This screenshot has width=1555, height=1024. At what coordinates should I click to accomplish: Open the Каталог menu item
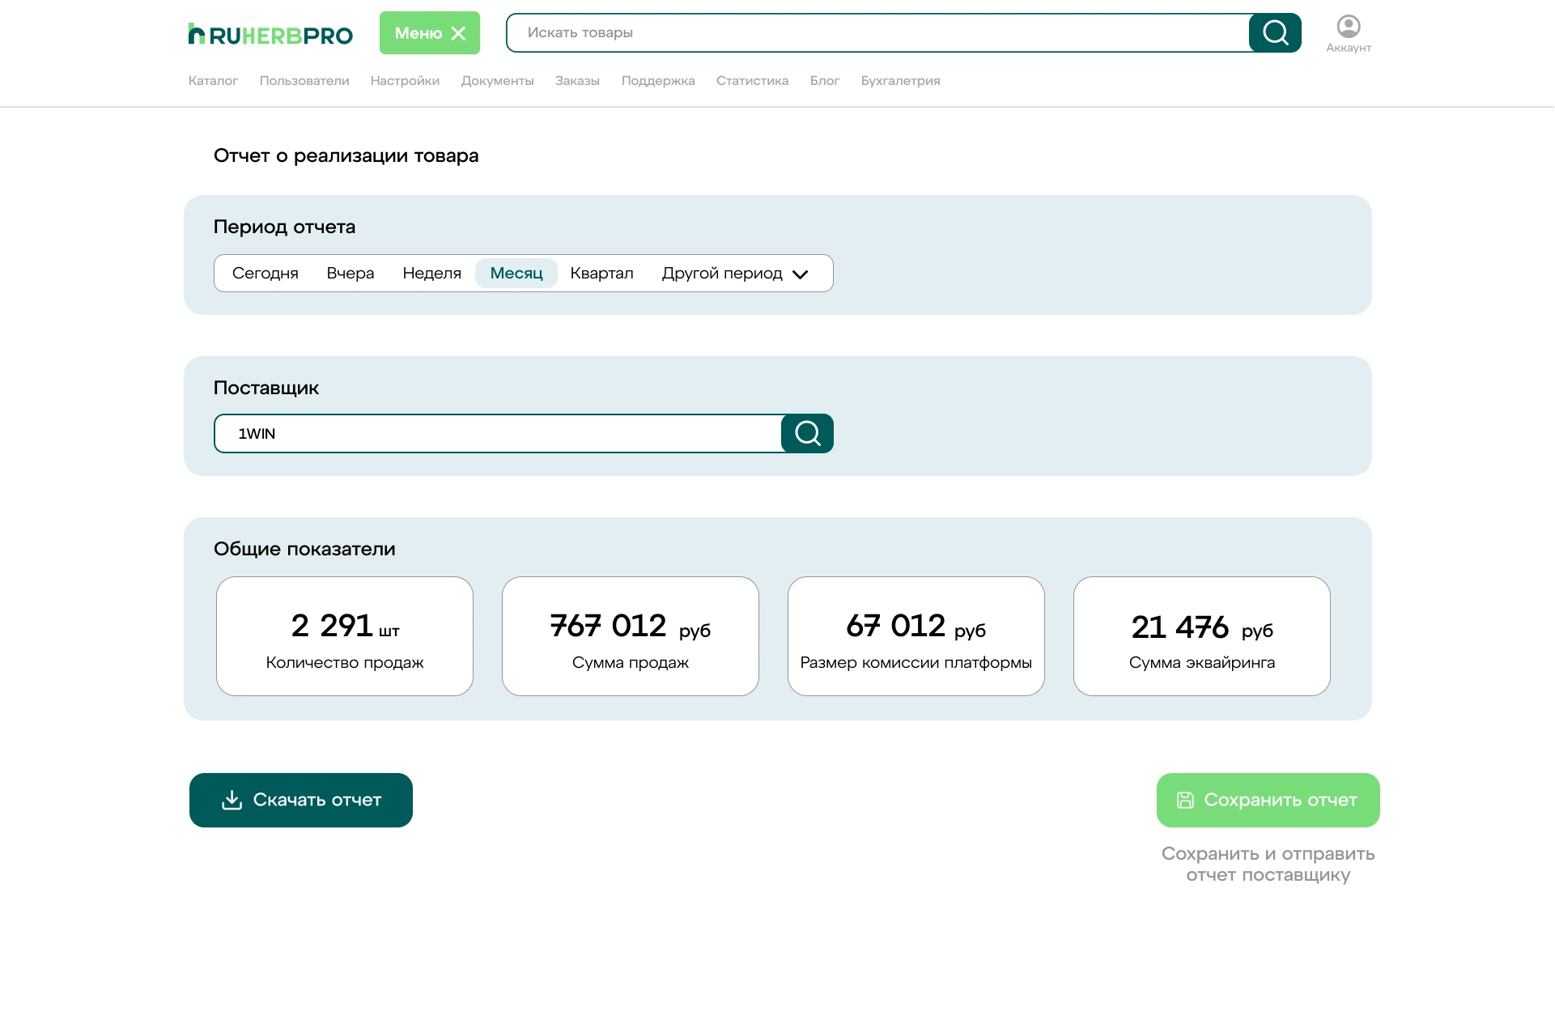pyautogui.click(x=213, y=80)
